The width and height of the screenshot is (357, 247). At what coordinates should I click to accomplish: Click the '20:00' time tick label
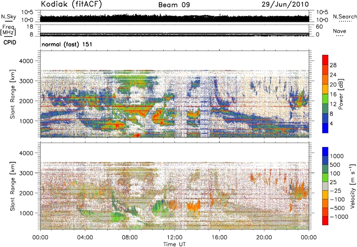coord(264,238)
